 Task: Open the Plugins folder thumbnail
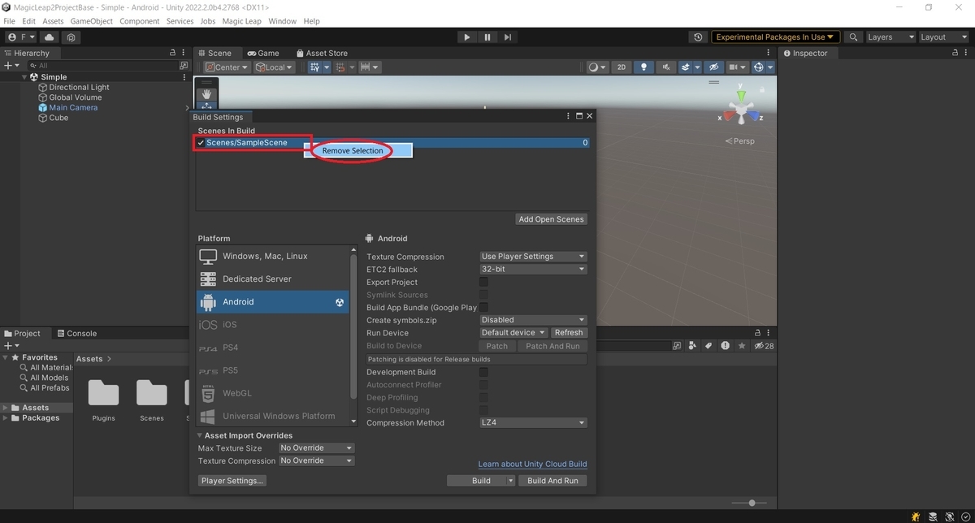[x=103, y=395]
